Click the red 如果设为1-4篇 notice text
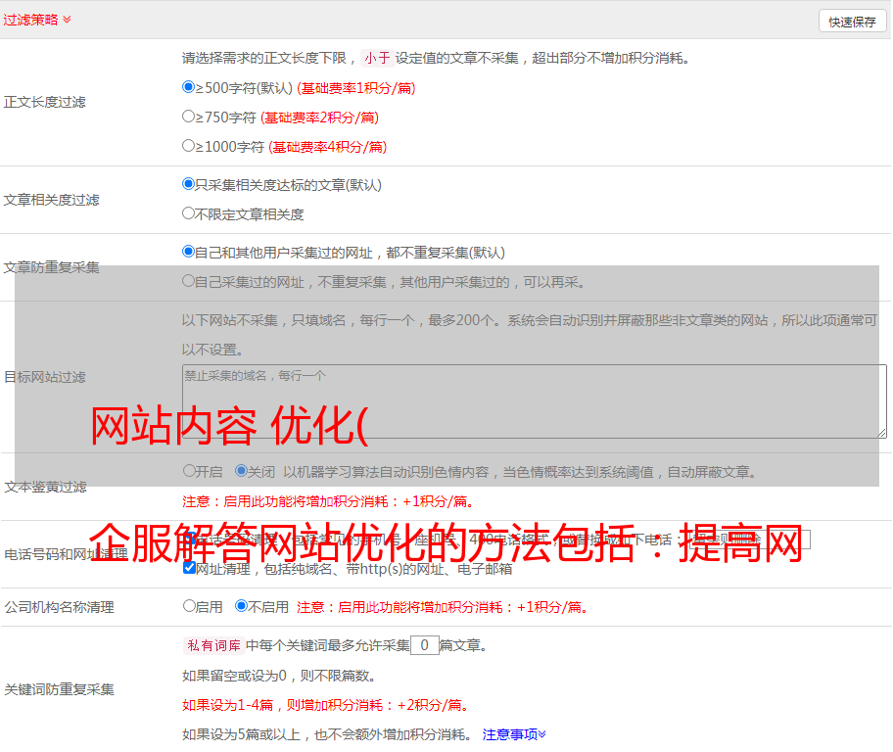The image size is (893, 752). (328, 705)
